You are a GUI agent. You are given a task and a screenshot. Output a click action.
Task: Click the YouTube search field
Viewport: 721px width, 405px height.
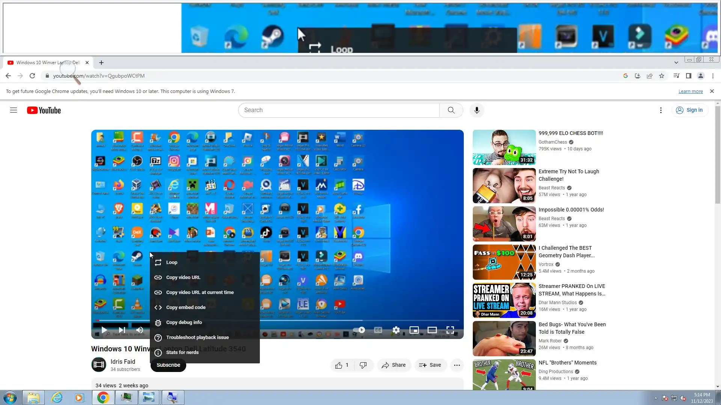(338, 110)
